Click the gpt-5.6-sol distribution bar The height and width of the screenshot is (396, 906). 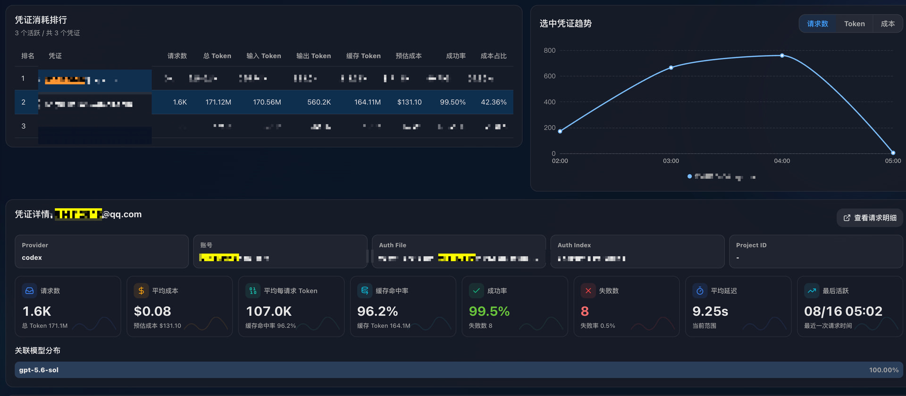(459, 370)
